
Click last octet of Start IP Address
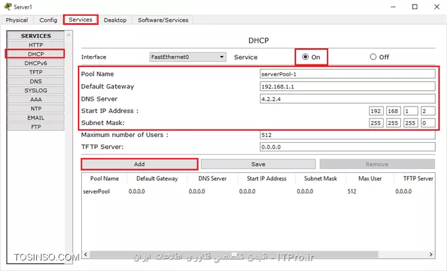pos(428,111)
